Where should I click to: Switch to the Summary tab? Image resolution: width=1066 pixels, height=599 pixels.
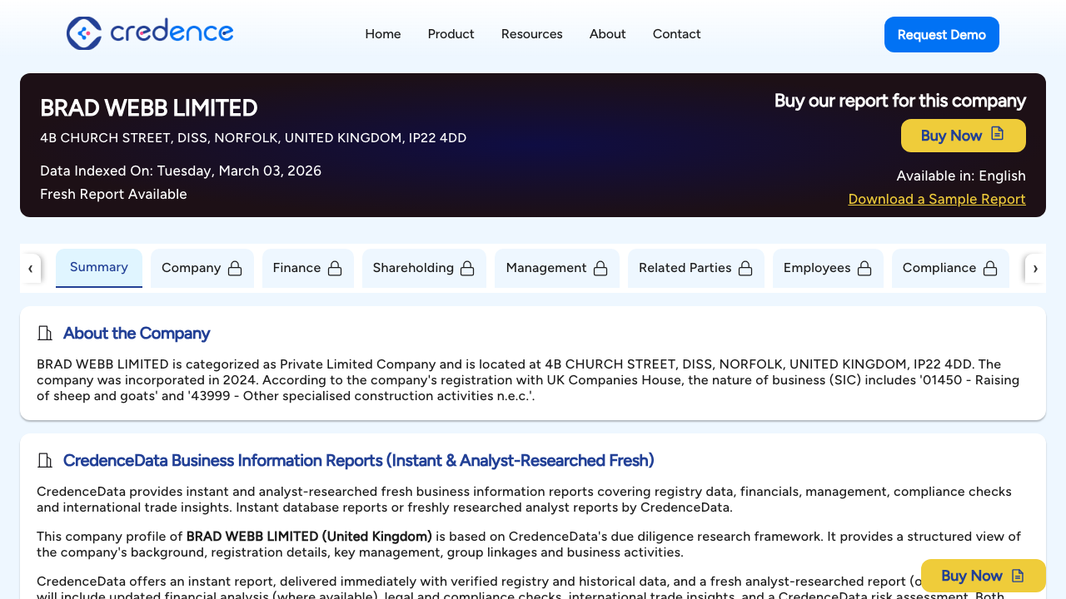coord(98,267)
